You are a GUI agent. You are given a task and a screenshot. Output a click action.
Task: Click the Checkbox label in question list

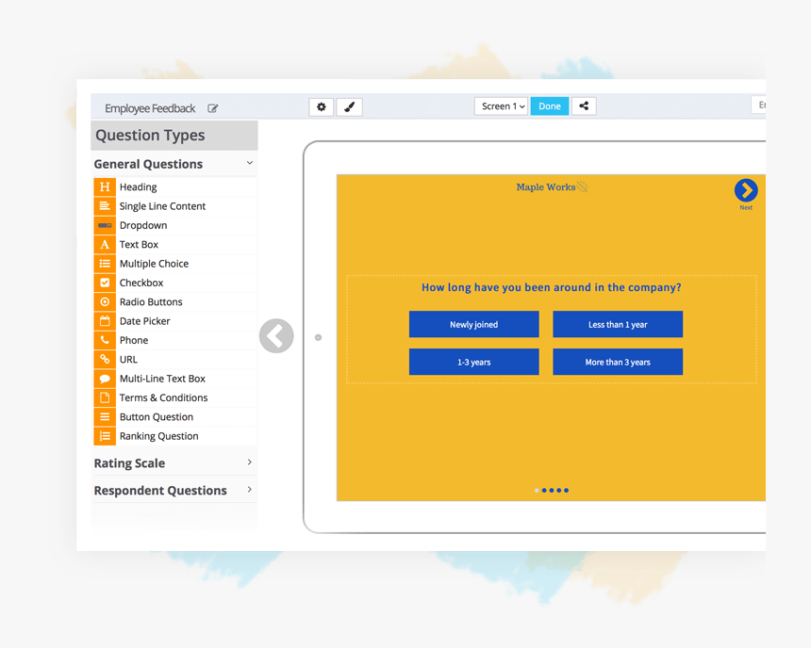click(x=141, y=283)
